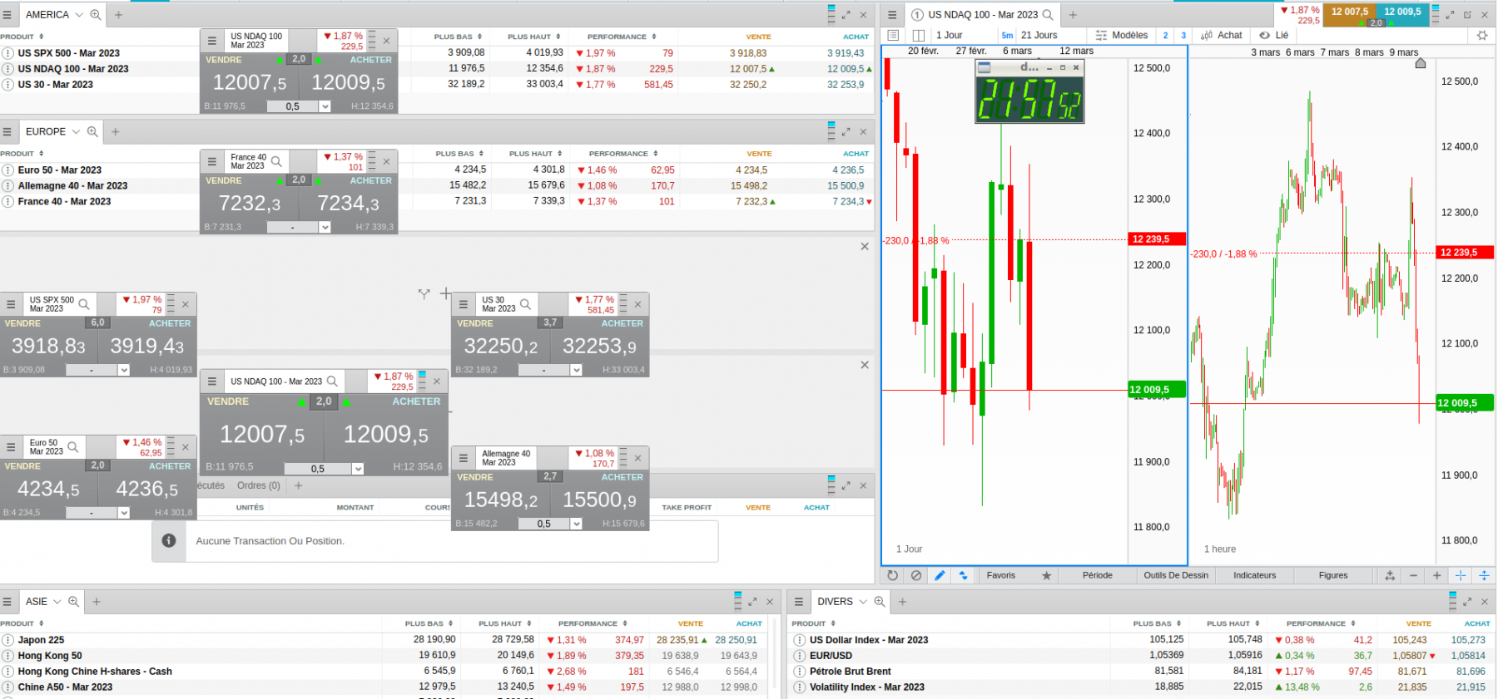Open info for US SPX 500 row
Image resolution: width=1498 pixels, height=699 pixels.
(7, 53)
